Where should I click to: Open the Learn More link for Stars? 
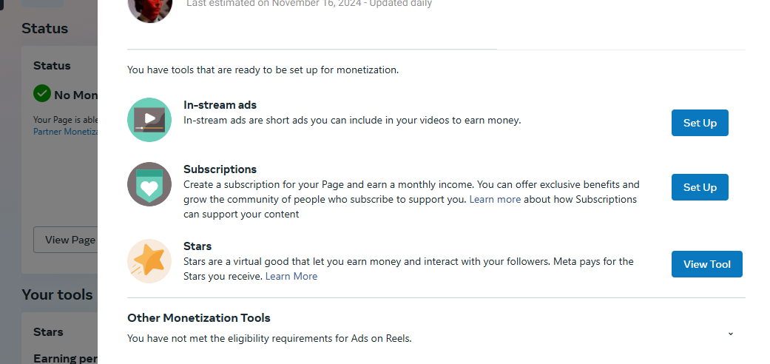coord(291,276)
